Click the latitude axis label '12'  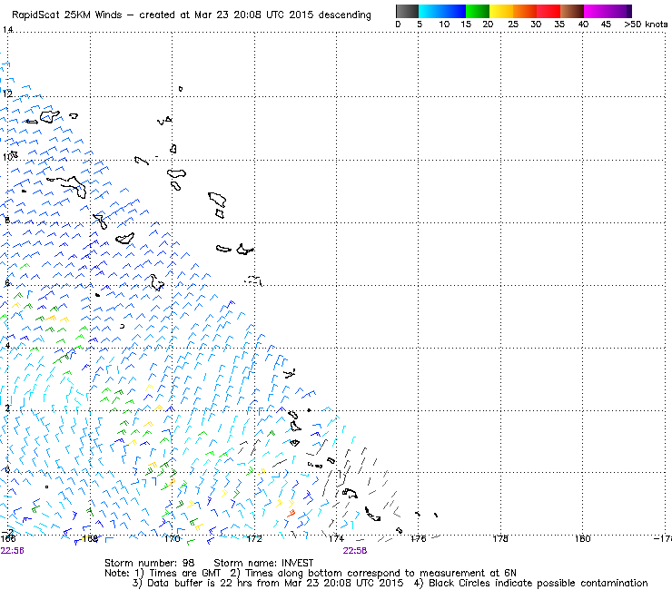click(x=7, y=93)
